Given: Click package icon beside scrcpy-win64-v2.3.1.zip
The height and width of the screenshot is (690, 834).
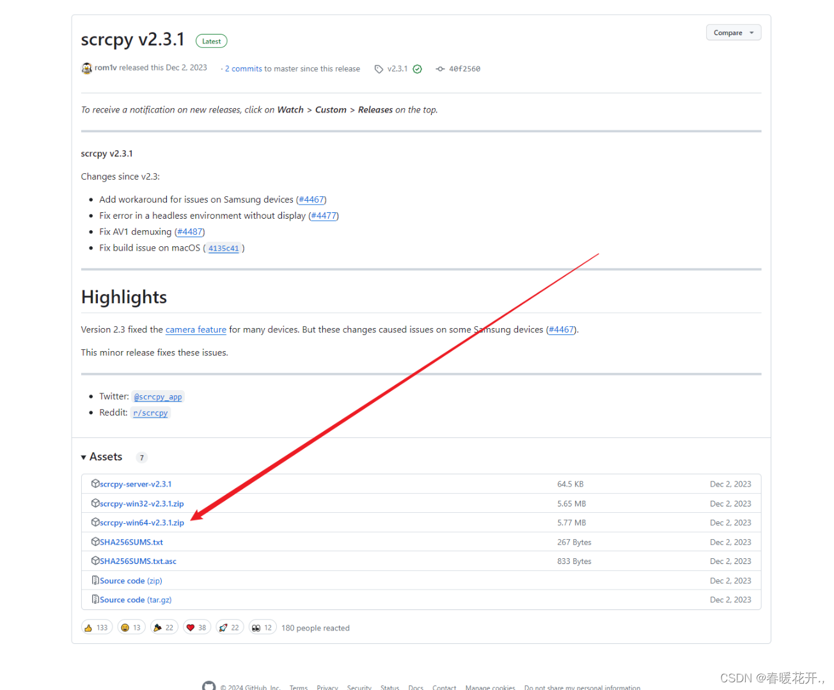Looking at the screenshot, I should tap(95, 522).
